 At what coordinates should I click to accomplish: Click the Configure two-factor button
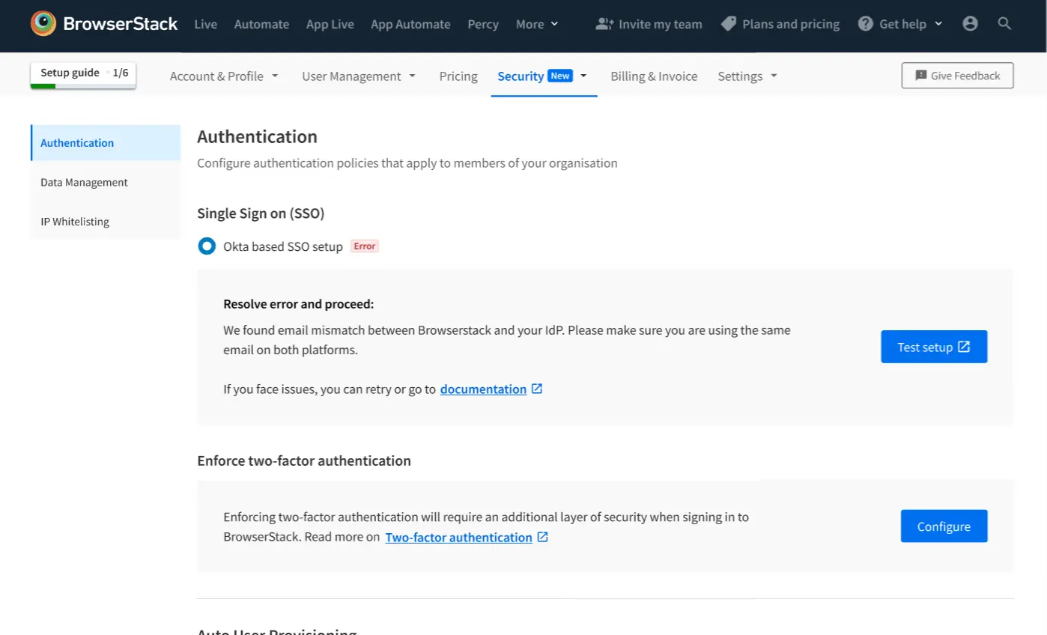(x=944, y=526)
